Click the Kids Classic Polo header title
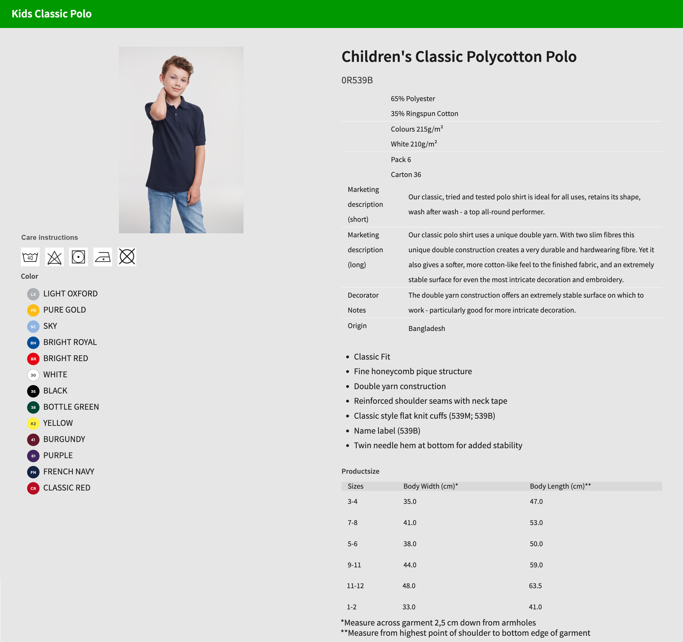683x642 pixels. (x=52, y=14)
